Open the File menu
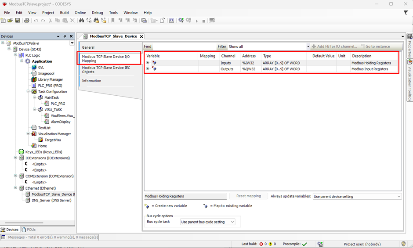This screenshot has height=248, width=413. click(x=7, y=13)
